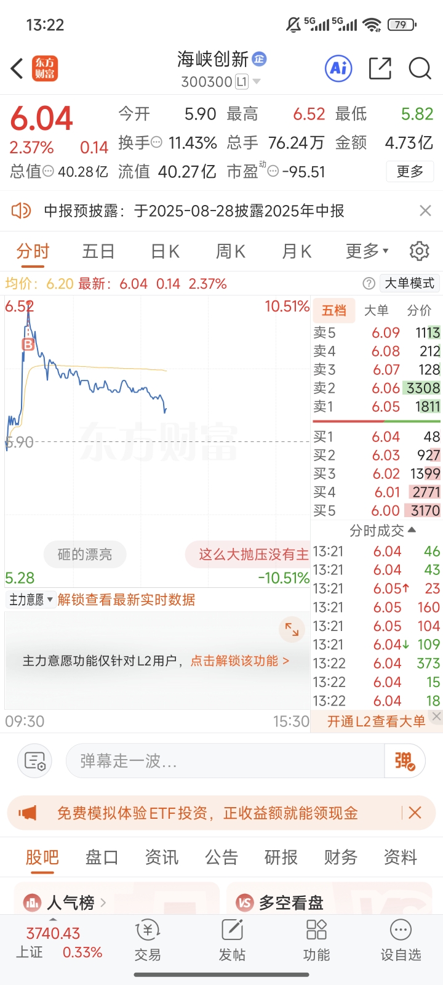Viewport: 443px width, 985px height.
Task: Open the search magnifier icon
Action: coord(420,68)
